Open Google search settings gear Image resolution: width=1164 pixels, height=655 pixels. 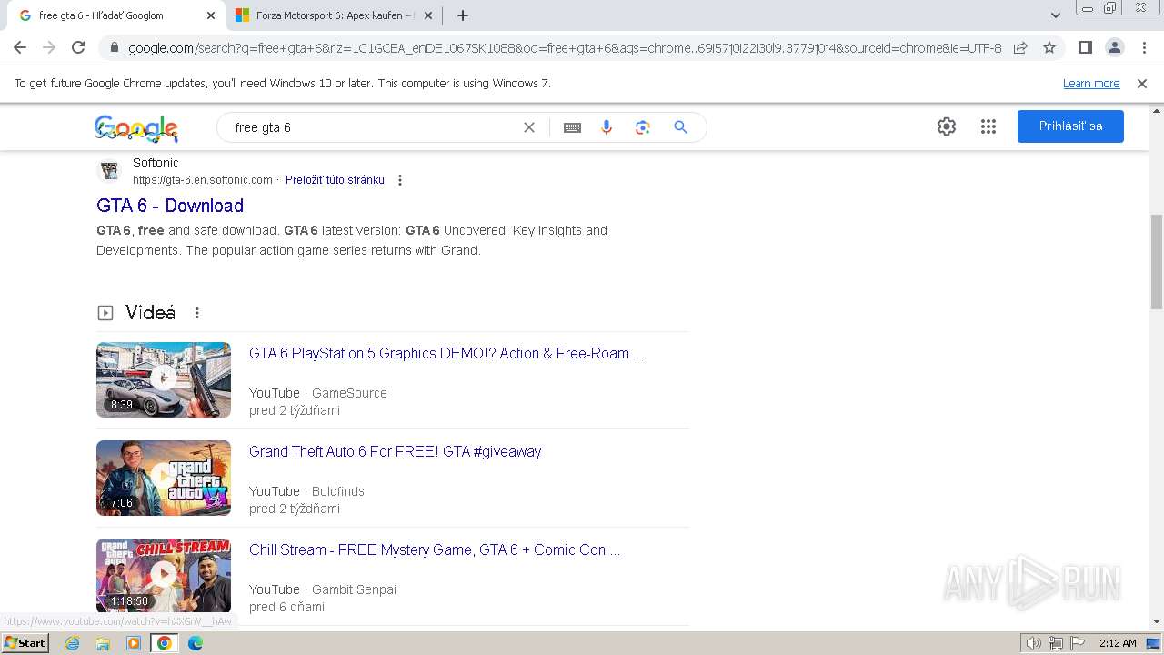[x=947, y=126]
